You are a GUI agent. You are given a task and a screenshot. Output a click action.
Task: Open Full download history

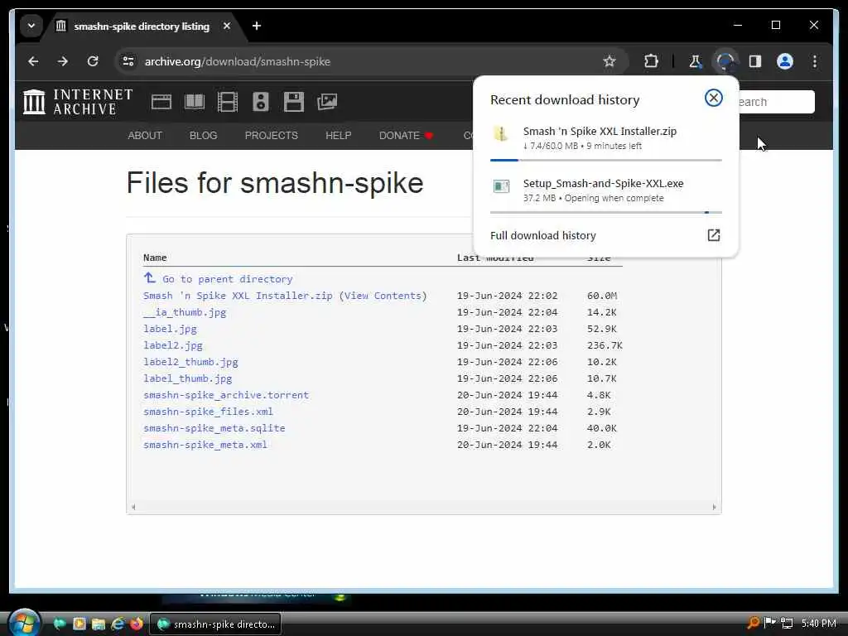tap(605, 235)
